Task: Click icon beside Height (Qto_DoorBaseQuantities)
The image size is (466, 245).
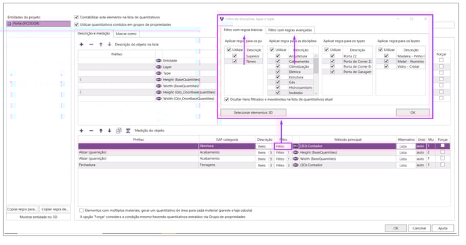Action: coord(158,92)
